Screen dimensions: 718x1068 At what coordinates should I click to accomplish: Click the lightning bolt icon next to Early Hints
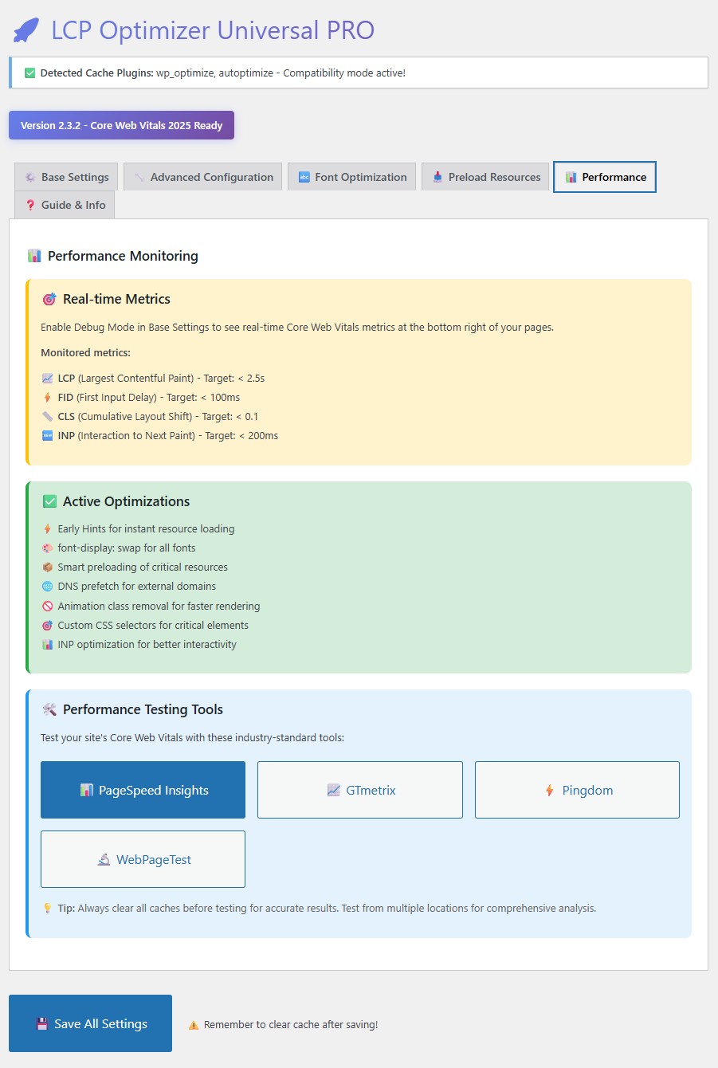49,528
